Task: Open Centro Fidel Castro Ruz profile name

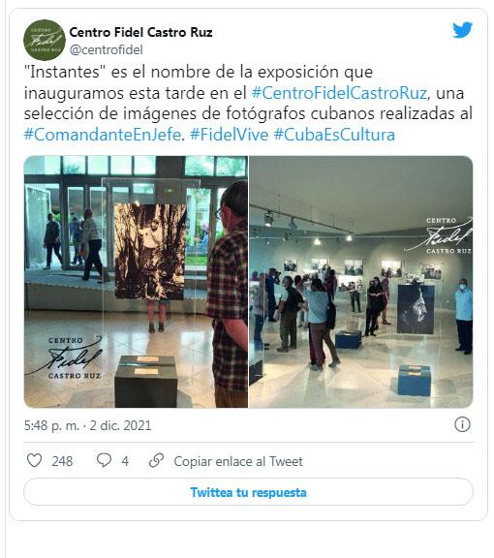Action: (x=140, y=32)
